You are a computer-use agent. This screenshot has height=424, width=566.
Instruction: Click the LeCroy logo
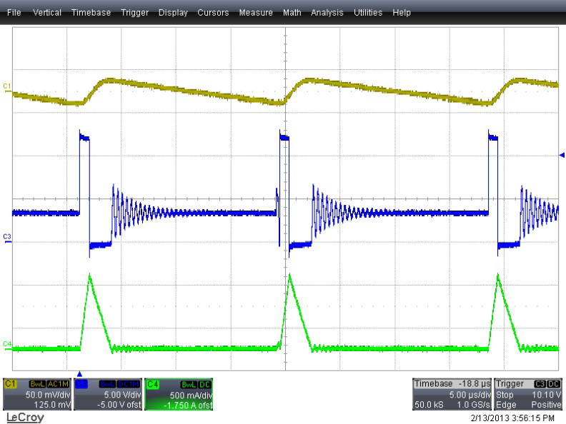24,416
